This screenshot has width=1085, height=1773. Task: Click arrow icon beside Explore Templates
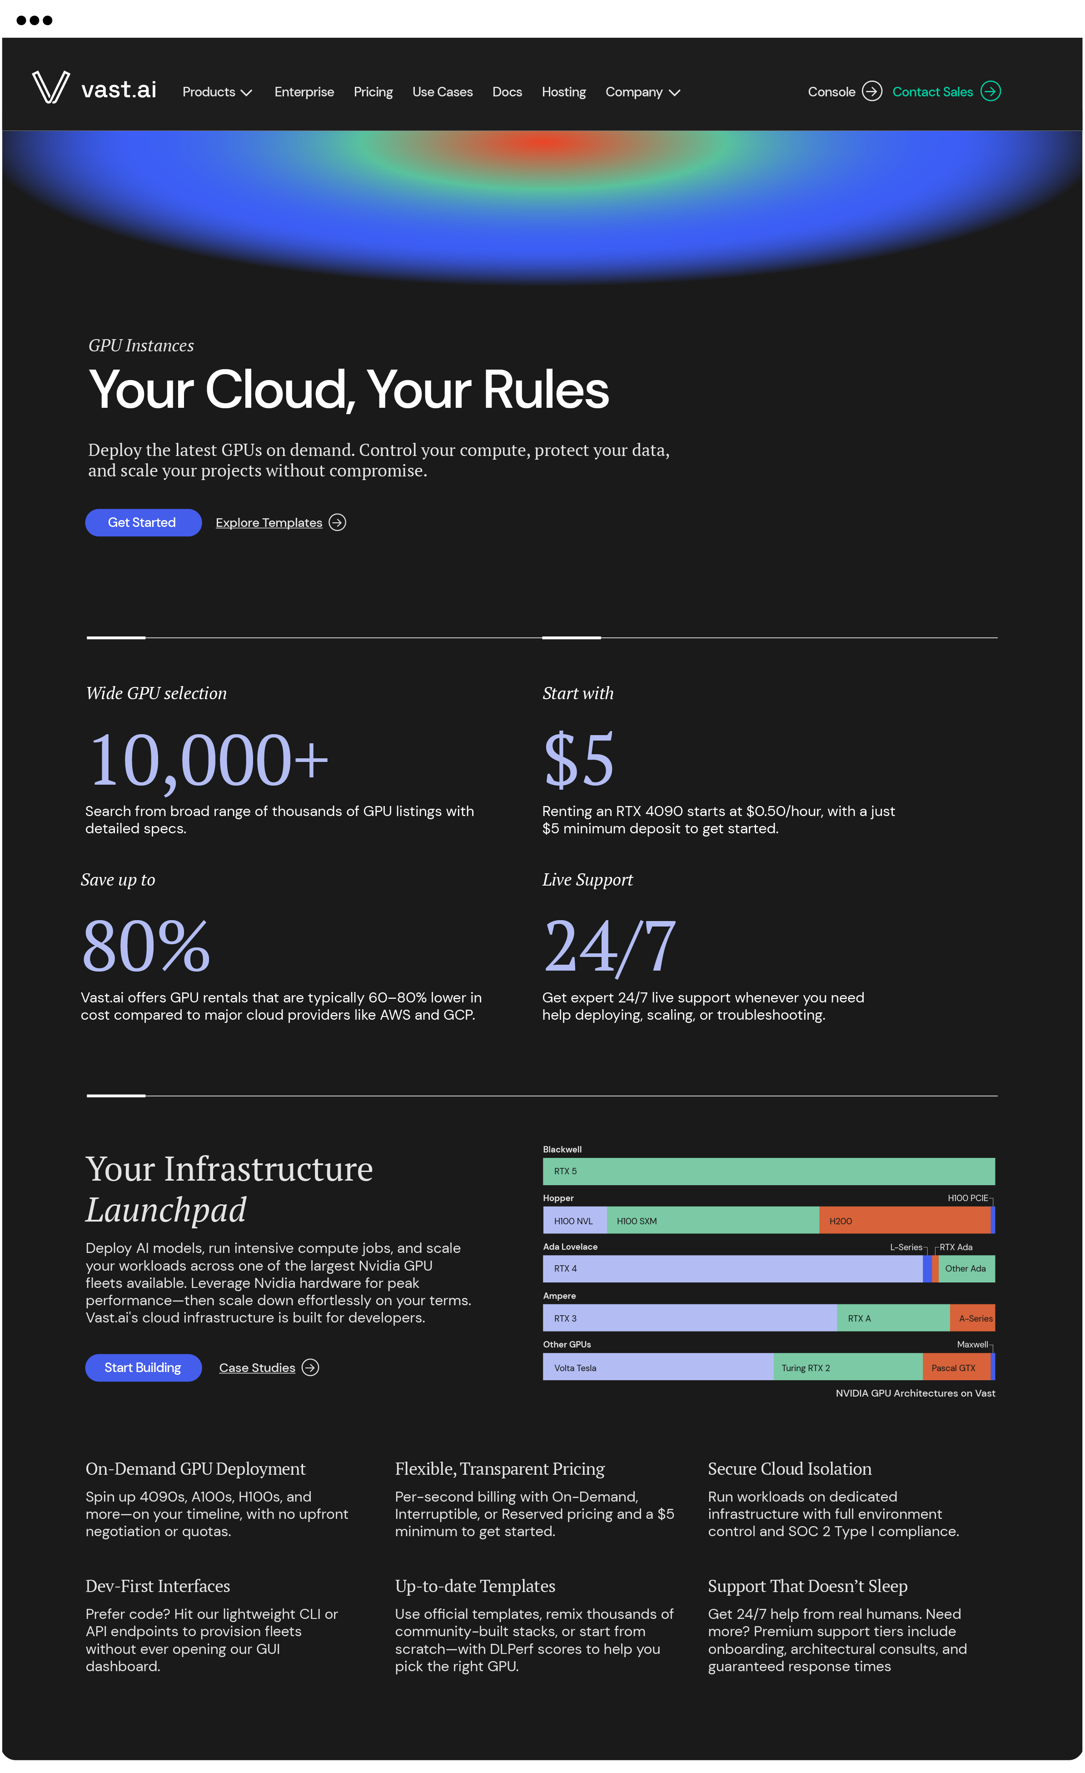pyautogui.click(x=337, y=522)
